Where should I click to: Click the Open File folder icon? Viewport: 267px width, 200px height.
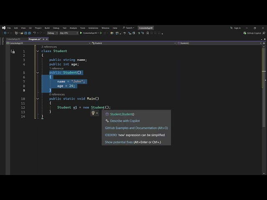click(22, 33)
